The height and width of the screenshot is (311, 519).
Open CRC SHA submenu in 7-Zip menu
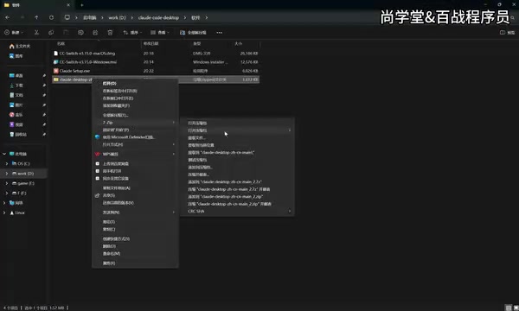tap(237, 211)
